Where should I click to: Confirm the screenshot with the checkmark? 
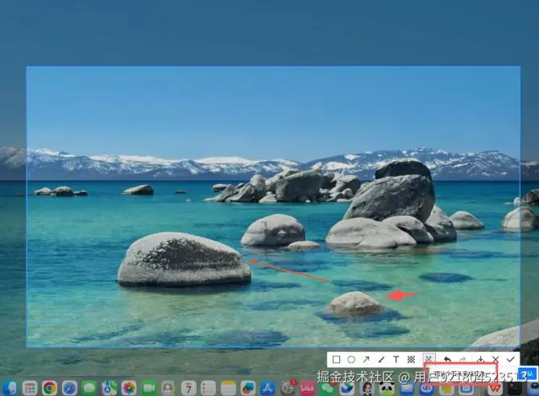[x=511, y=360]
